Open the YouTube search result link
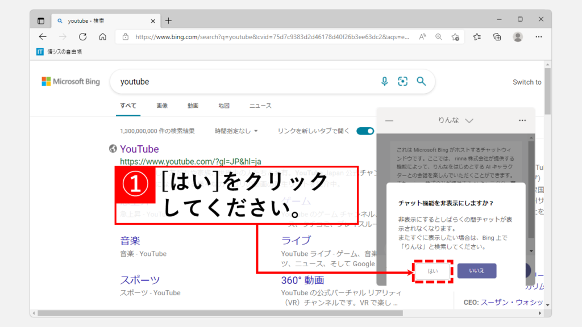 (139, 149)
